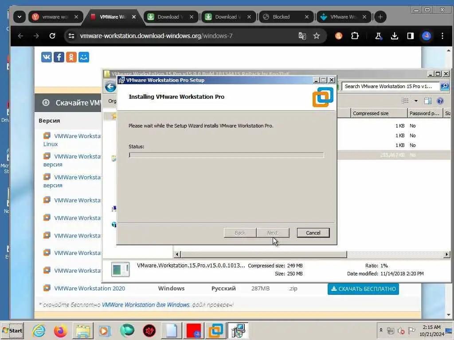This screenshot has height=340, width=454.
Task: Toggle the browser side panel
Action: click(410, 36)
